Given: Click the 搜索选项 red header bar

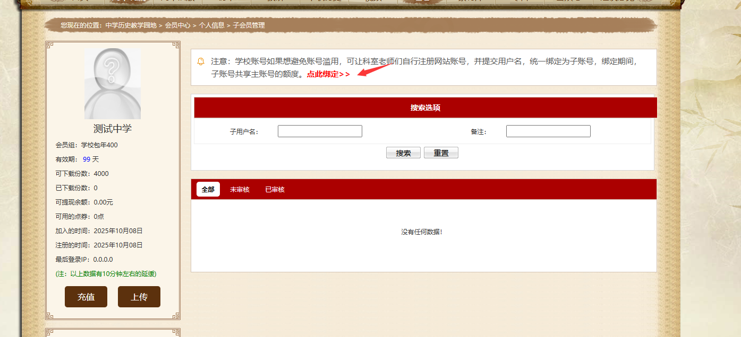Looking at the screenshot, I should (x=425, y=108).
